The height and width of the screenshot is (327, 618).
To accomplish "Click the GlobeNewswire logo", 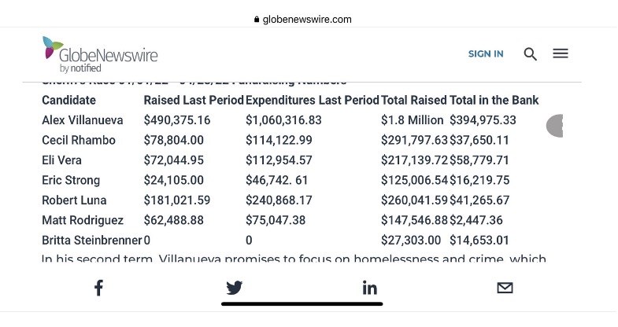I will 100,53.
